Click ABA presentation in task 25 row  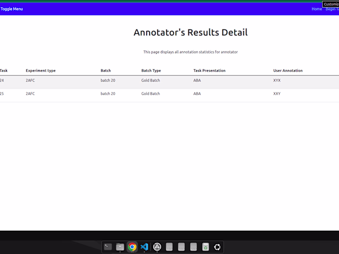(x=197, y=94)
